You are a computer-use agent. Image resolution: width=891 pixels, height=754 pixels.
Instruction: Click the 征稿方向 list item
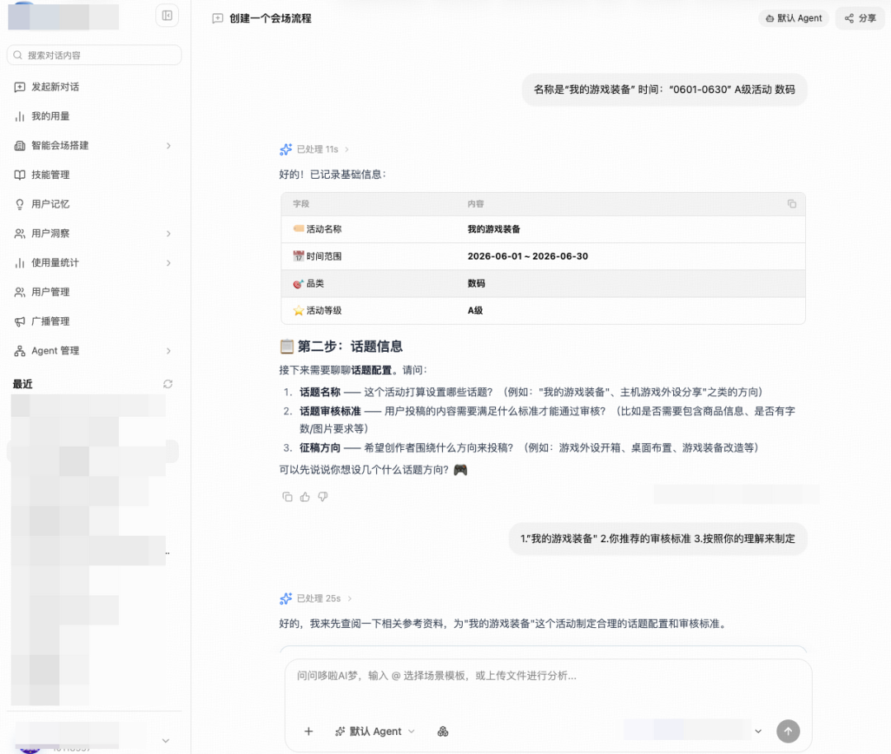529,448
